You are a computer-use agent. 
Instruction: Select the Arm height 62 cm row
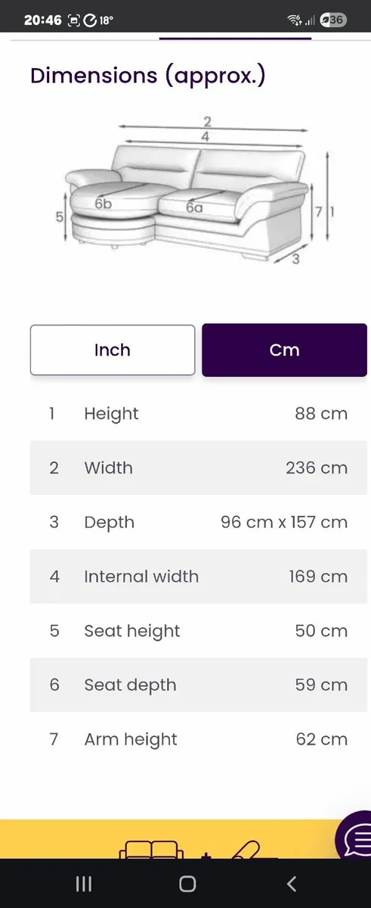pos(199,739)
